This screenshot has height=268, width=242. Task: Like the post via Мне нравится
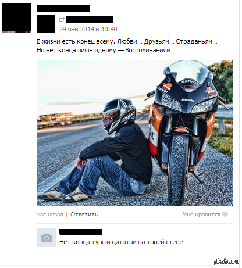[201, 215]
